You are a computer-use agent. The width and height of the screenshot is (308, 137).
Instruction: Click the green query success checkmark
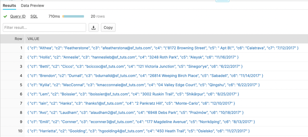click(x=5, y=17)
